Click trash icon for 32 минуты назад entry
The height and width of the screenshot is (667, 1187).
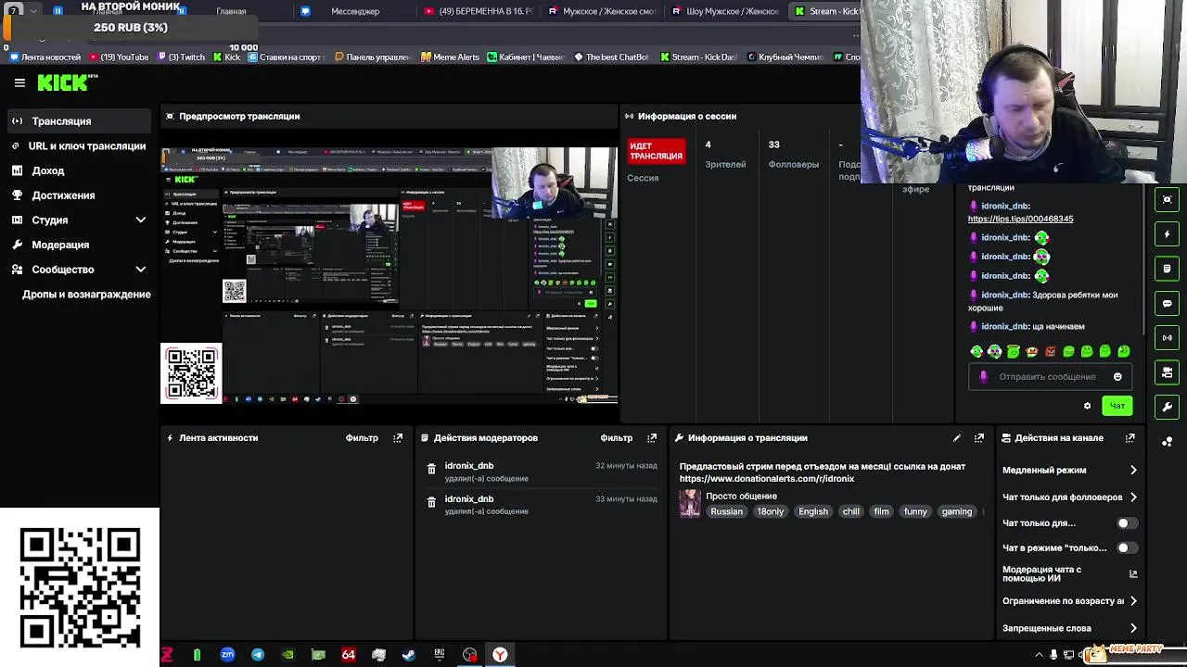coord(431,470)
